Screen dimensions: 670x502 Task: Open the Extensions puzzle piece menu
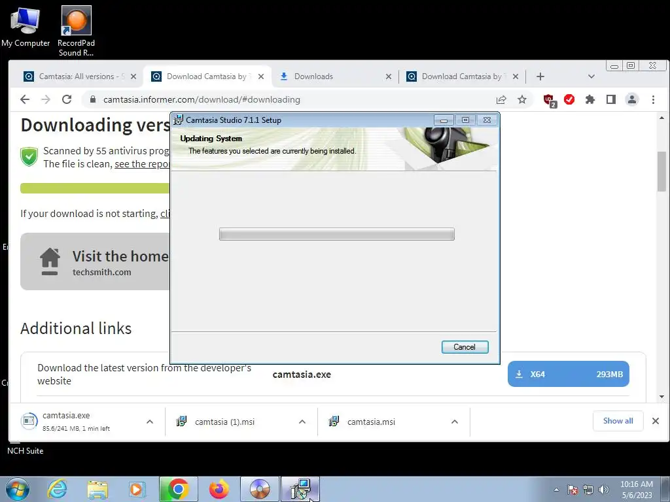[x=590, y=99]
